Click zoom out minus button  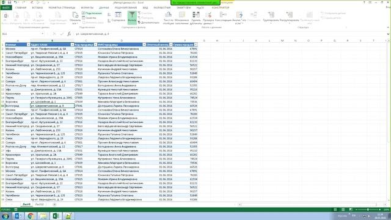click(x=357, y=210)
